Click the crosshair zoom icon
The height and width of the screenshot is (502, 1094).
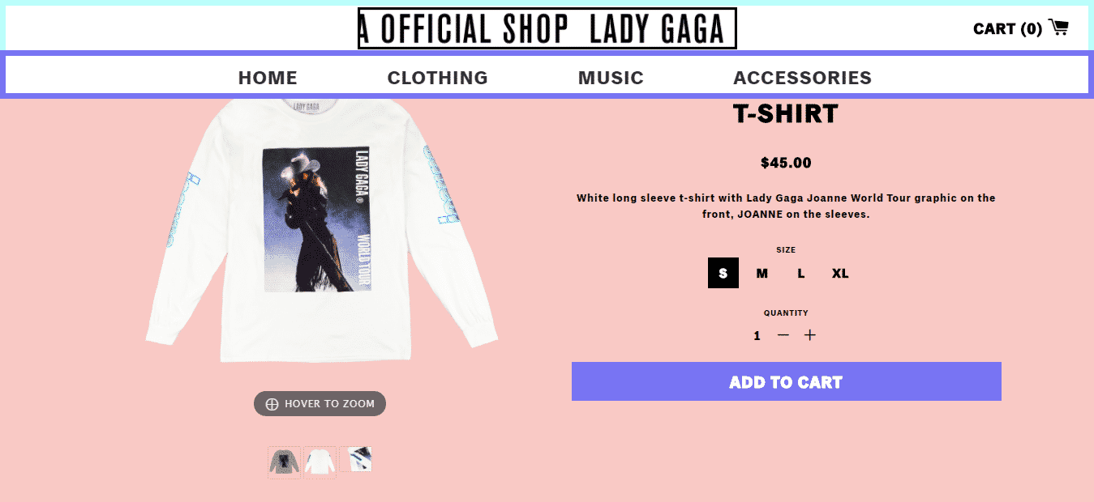click(x=272, y=404)
